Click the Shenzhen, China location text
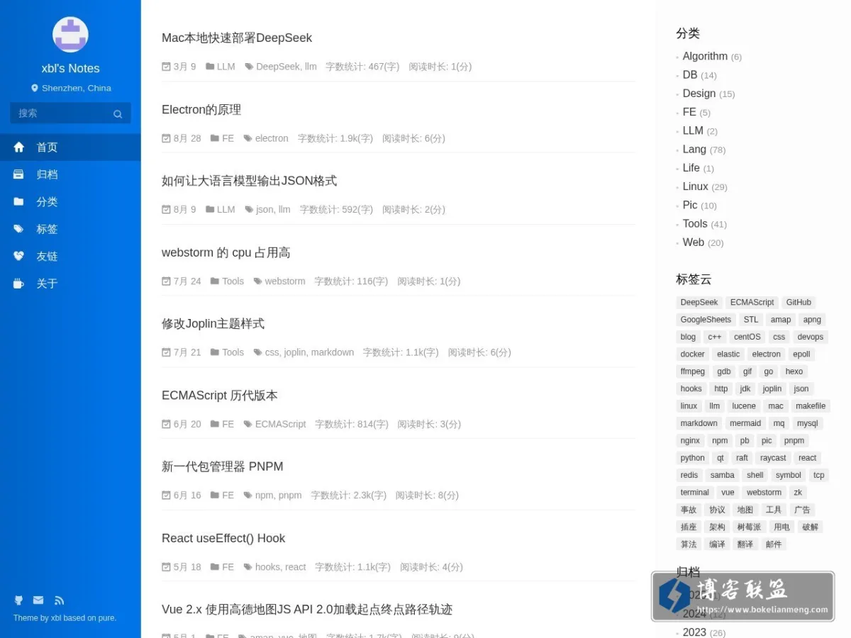 77,89
